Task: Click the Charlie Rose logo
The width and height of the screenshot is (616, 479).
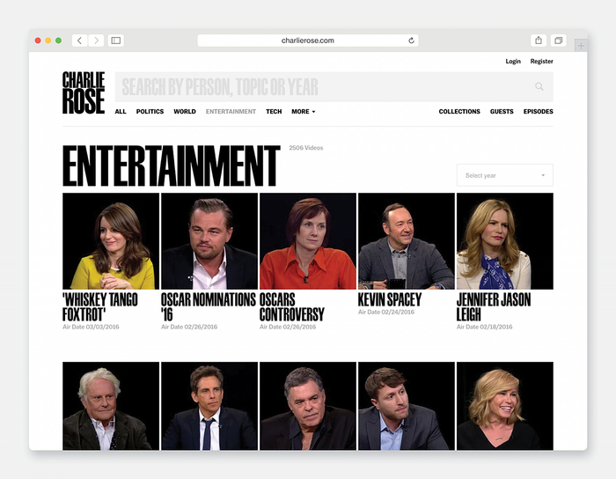Action: (x=84, y=92)
